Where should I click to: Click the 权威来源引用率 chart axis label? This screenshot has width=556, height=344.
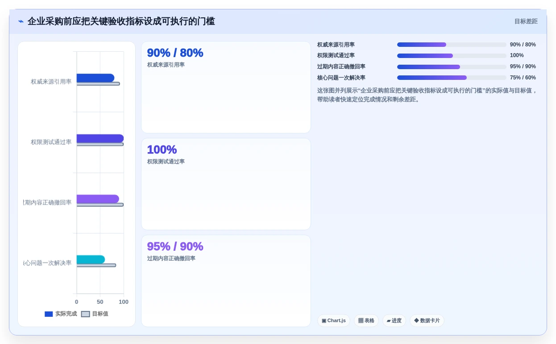[x=51, y=82]
